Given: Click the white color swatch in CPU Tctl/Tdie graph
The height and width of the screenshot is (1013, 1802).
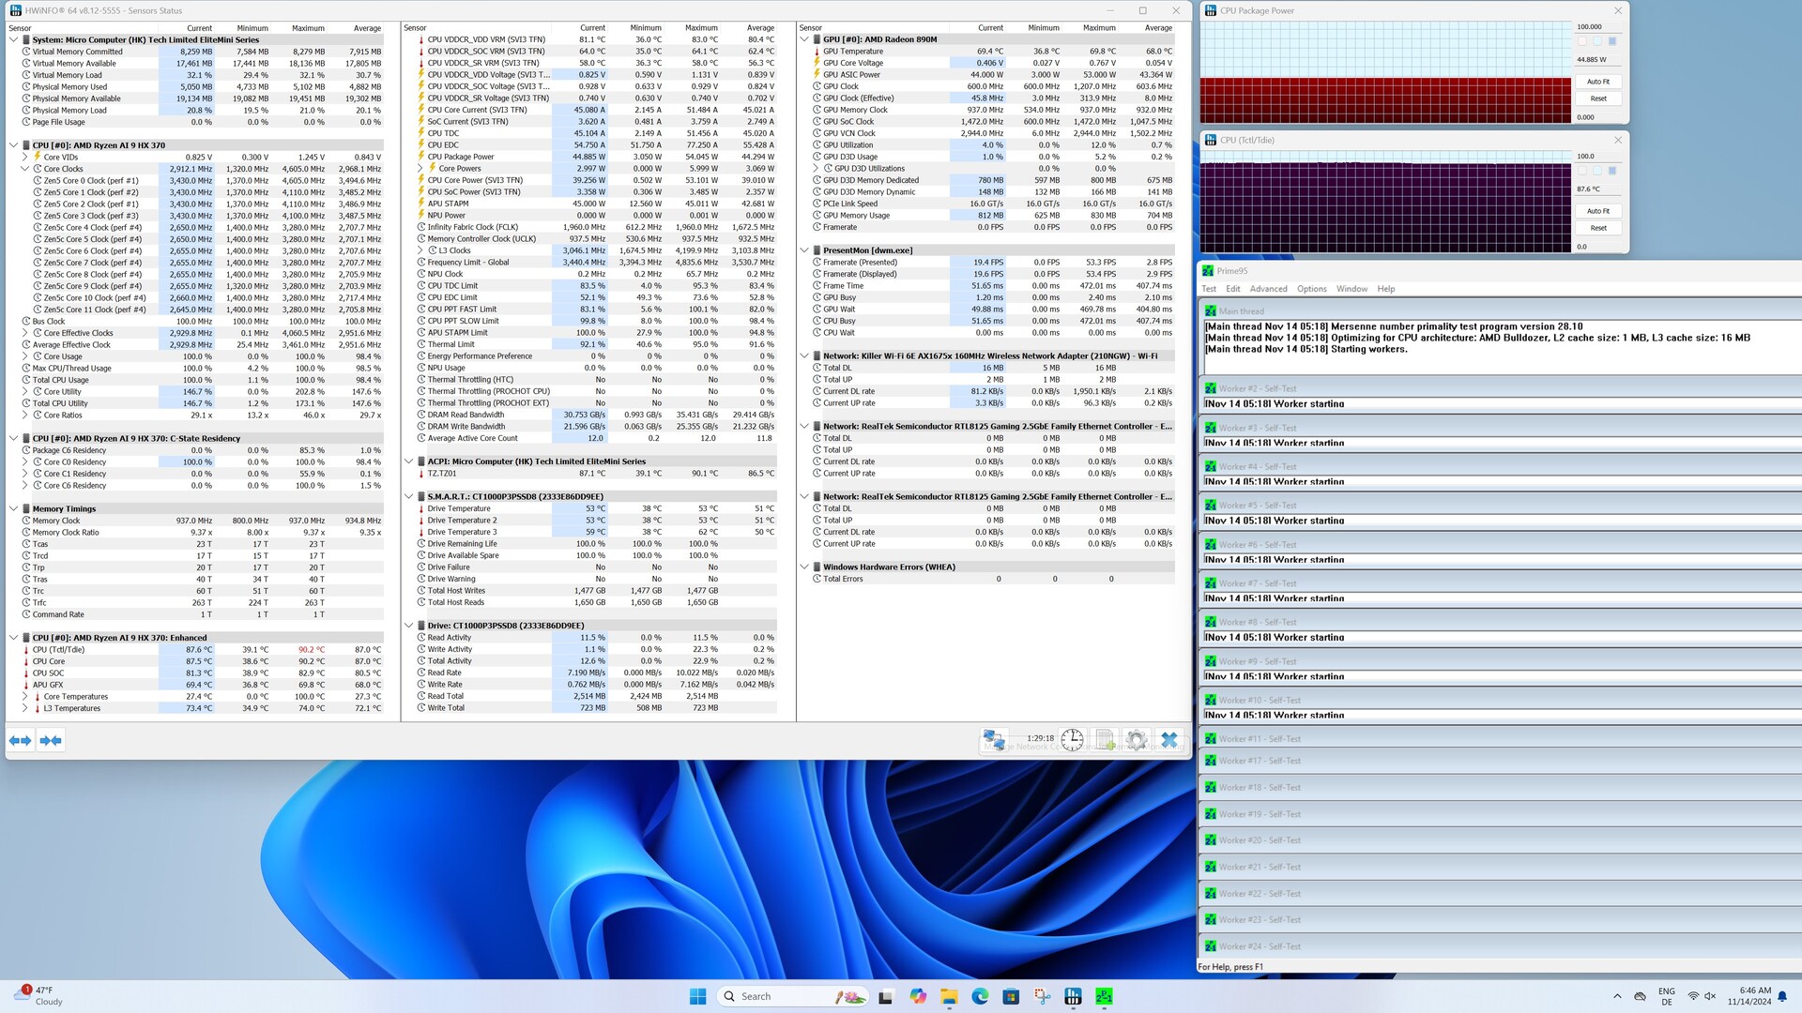Looking at the screenshot, I should pyautogui.click(x=1582, y=171).
